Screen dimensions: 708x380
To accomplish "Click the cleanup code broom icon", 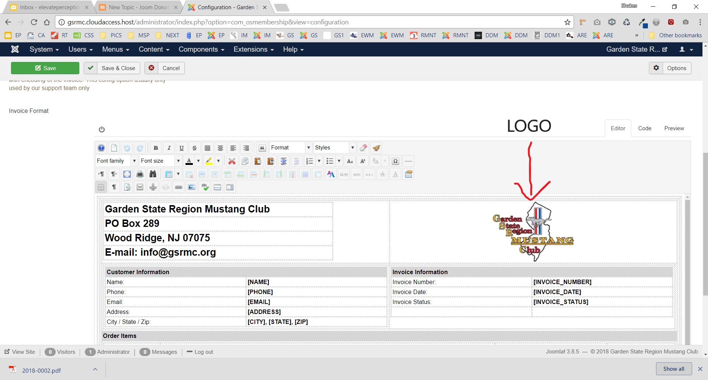I will coord(376,148).
